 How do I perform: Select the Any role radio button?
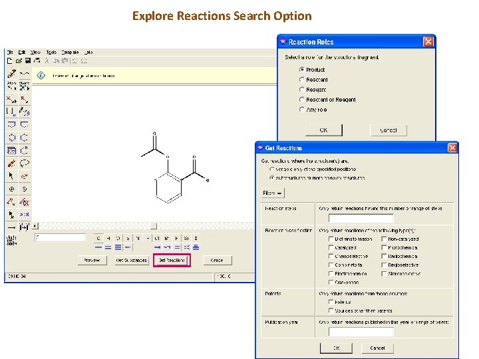point(302,109)
